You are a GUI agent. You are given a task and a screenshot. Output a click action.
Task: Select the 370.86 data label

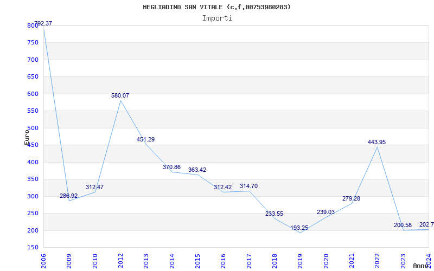(171, 167)
